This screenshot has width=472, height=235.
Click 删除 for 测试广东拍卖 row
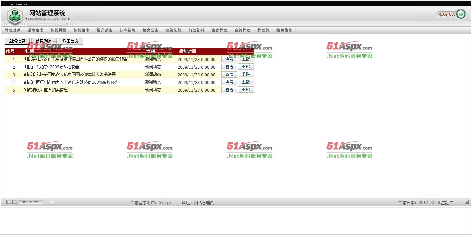coord(246,67)
